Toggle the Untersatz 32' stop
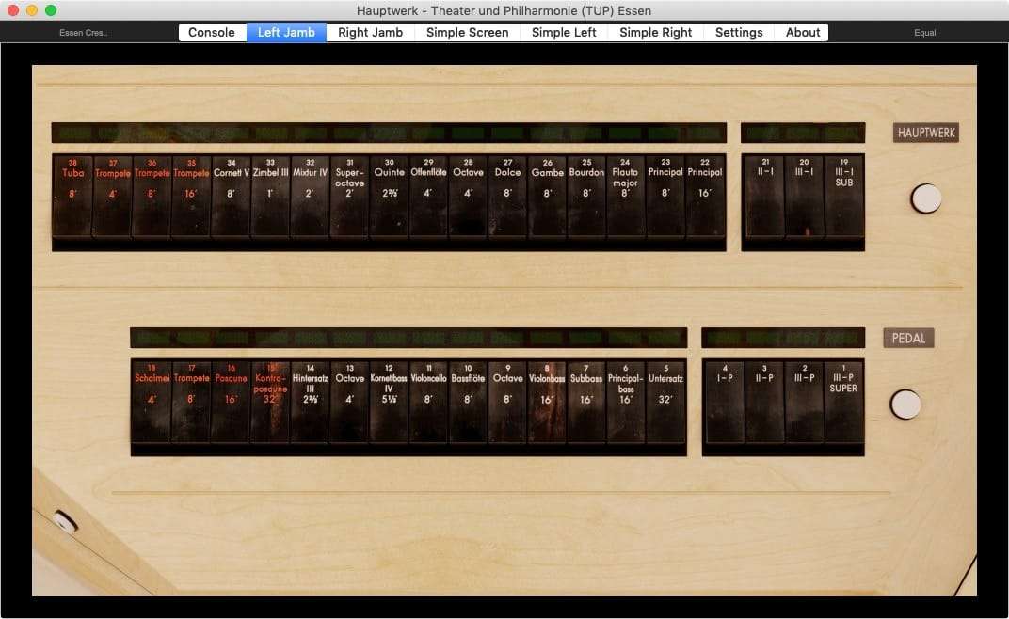This screenshot has height=619, width=1009. [665, 402]
